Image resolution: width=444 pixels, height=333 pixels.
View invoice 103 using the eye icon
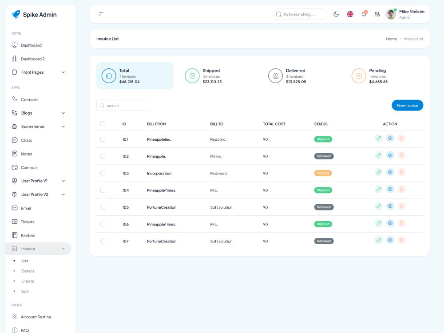point(390,172)
